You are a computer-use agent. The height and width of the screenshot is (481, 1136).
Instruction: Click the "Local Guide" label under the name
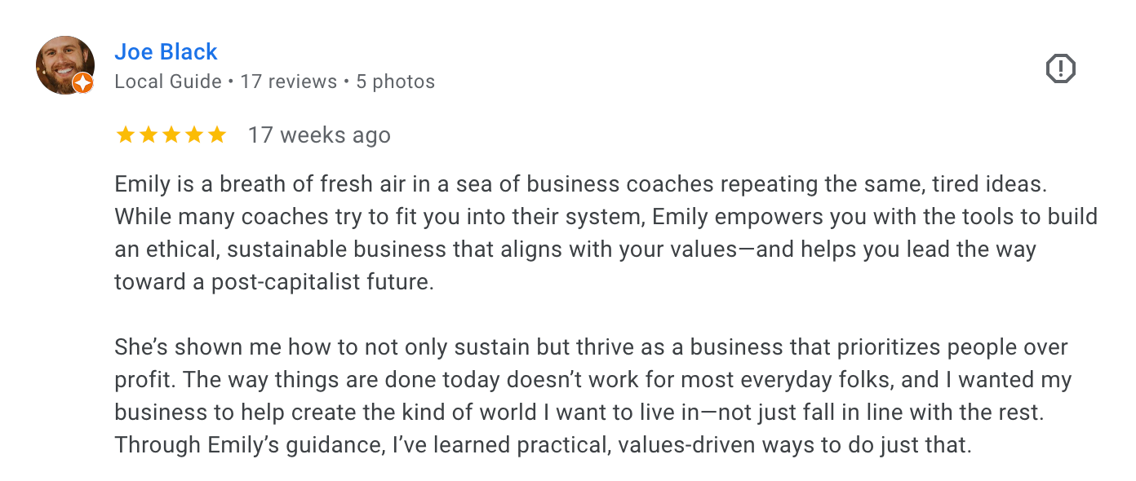pos(168,82)
